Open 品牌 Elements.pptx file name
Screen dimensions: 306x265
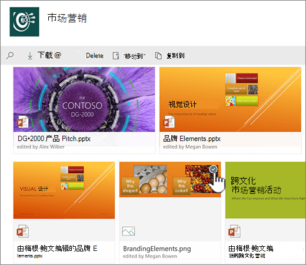(192, 139)
